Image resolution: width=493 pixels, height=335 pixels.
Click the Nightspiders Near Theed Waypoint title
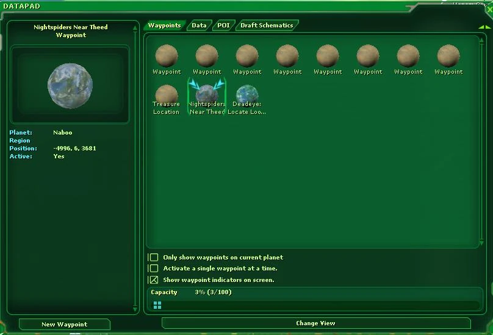71,31
